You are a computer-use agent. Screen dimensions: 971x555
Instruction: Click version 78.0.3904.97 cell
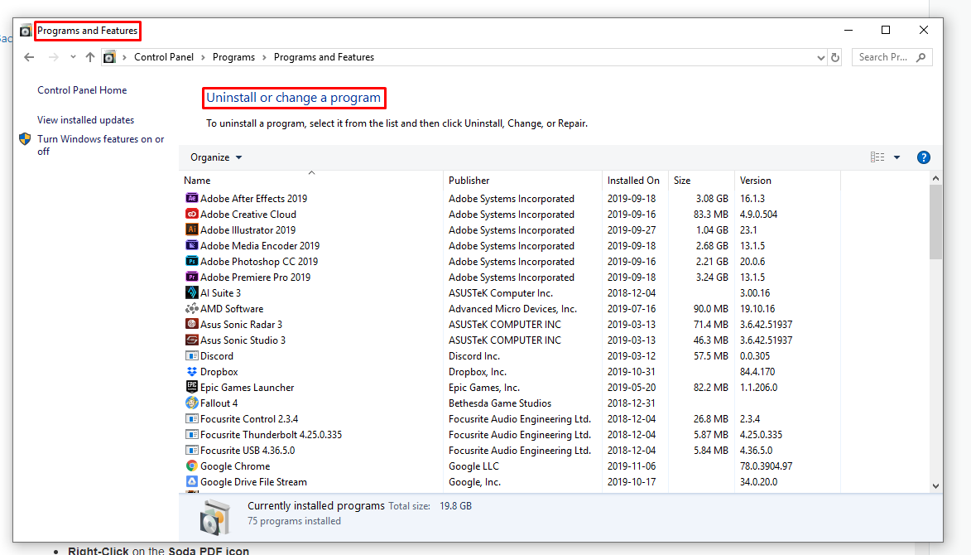click(x=766, y=466)
